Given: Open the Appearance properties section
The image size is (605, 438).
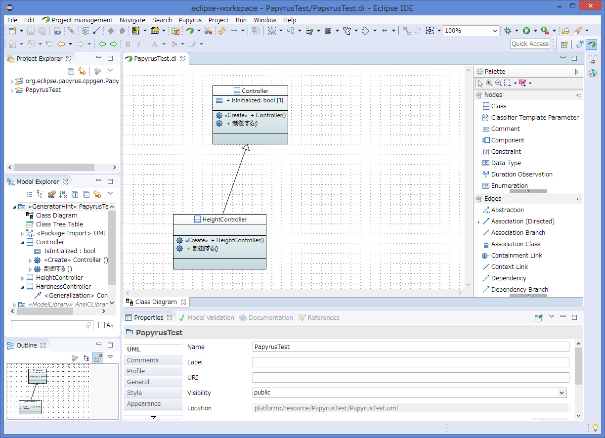Looking at the screenshot, I should click(x=144, y=404).
